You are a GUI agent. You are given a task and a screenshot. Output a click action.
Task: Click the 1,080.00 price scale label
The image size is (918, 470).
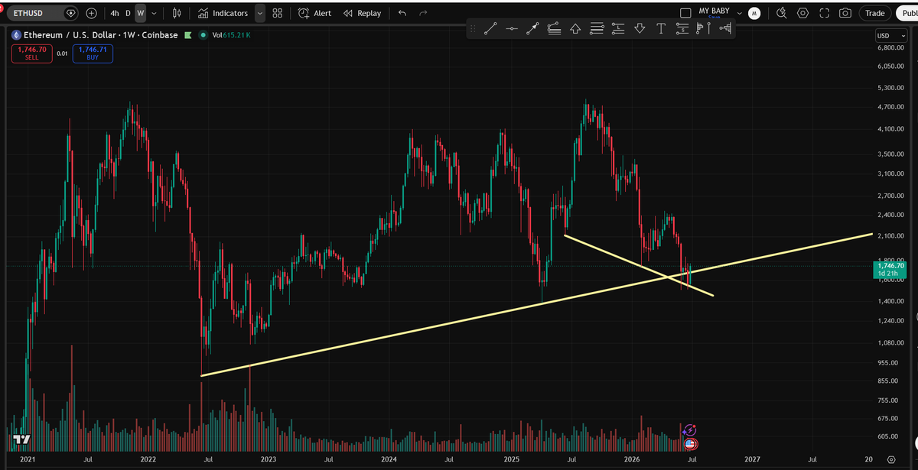click(890, 342)
